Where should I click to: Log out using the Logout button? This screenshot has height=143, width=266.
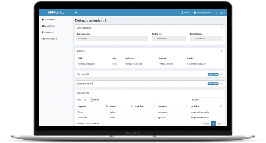click(x=220, y=12)
